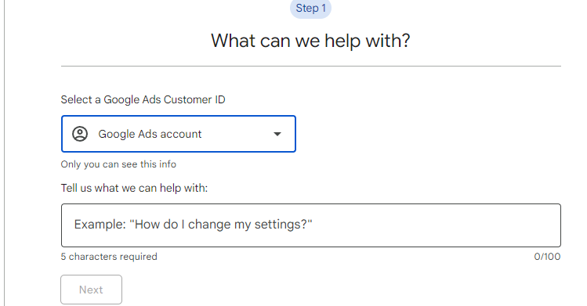Click the word "Step" in the step indicator
The image size is (587, 306).
tap(307, 9)
